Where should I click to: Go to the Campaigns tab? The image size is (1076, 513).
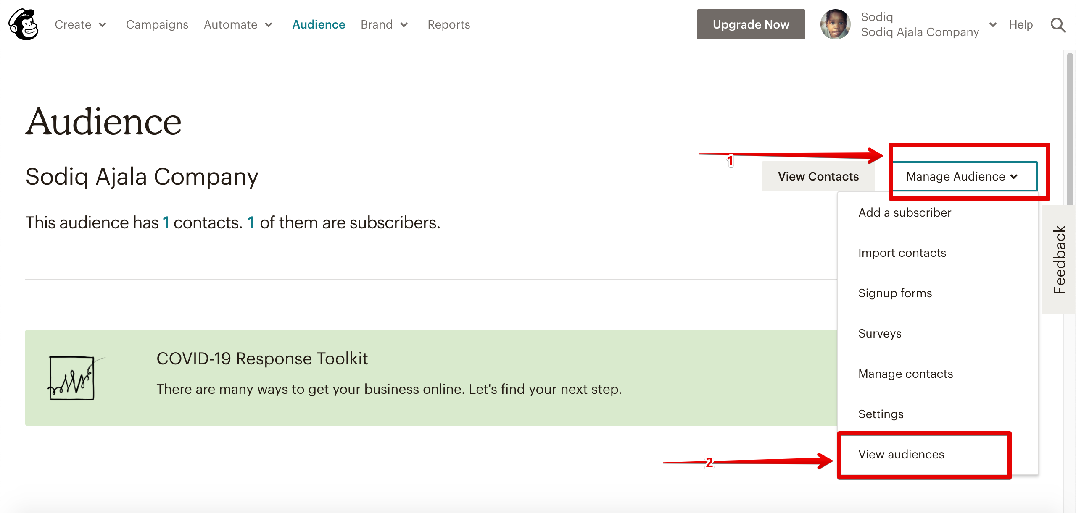(x=157, y=24)
